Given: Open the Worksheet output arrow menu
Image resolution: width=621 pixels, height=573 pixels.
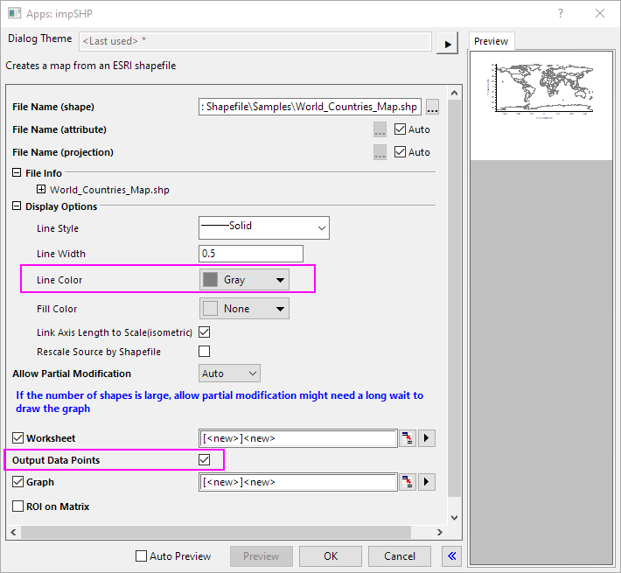Looking at the screenshot, I should (x=427, y=438).
